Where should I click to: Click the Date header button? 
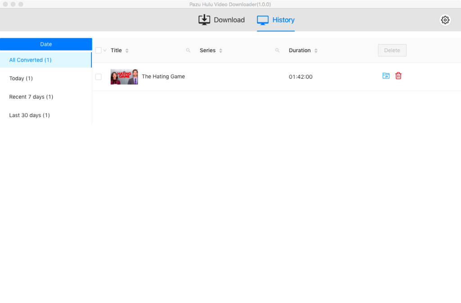(x=46, y=44)
